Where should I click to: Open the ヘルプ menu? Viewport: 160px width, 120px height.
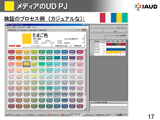point(34,27)
